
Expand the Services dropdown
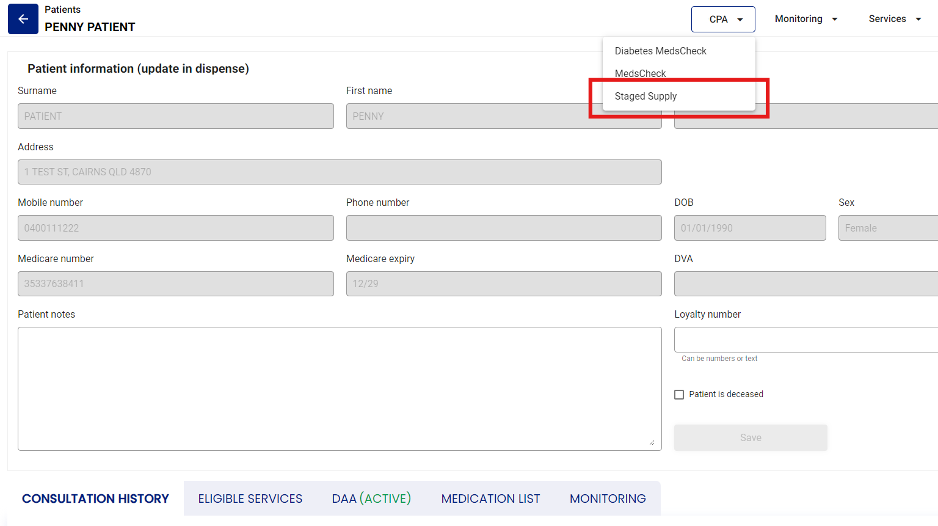pyautogui.click(x=895, y=19)
